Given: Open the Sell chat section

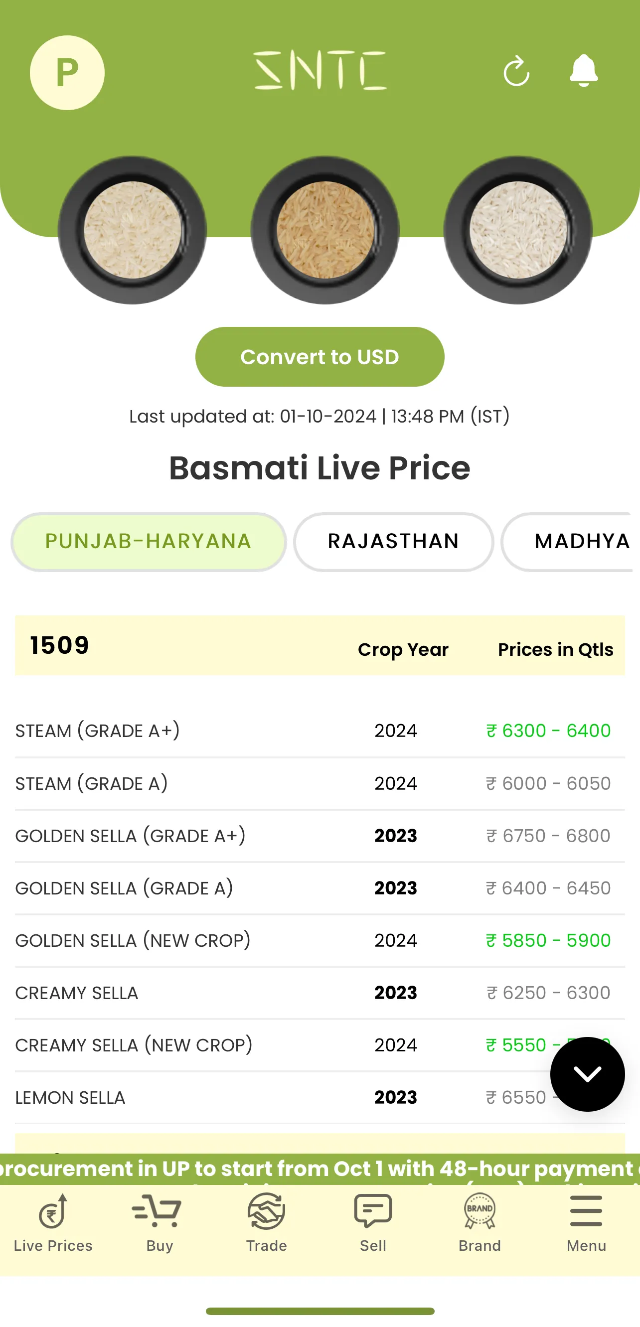Looking at the screenshot, I should click(x=373, y=1222).
